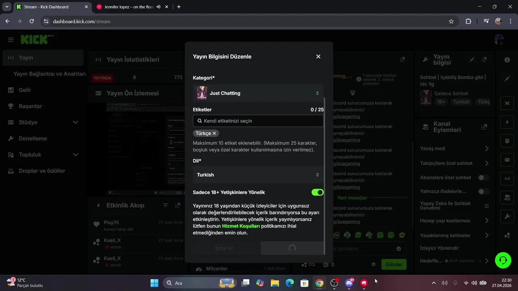The image size is (518, 291).
Task: Click the notes icon in right rail
Action: pos(507,141)
